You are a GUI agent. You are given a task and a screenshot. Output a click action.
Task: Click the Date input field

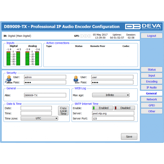36,108
